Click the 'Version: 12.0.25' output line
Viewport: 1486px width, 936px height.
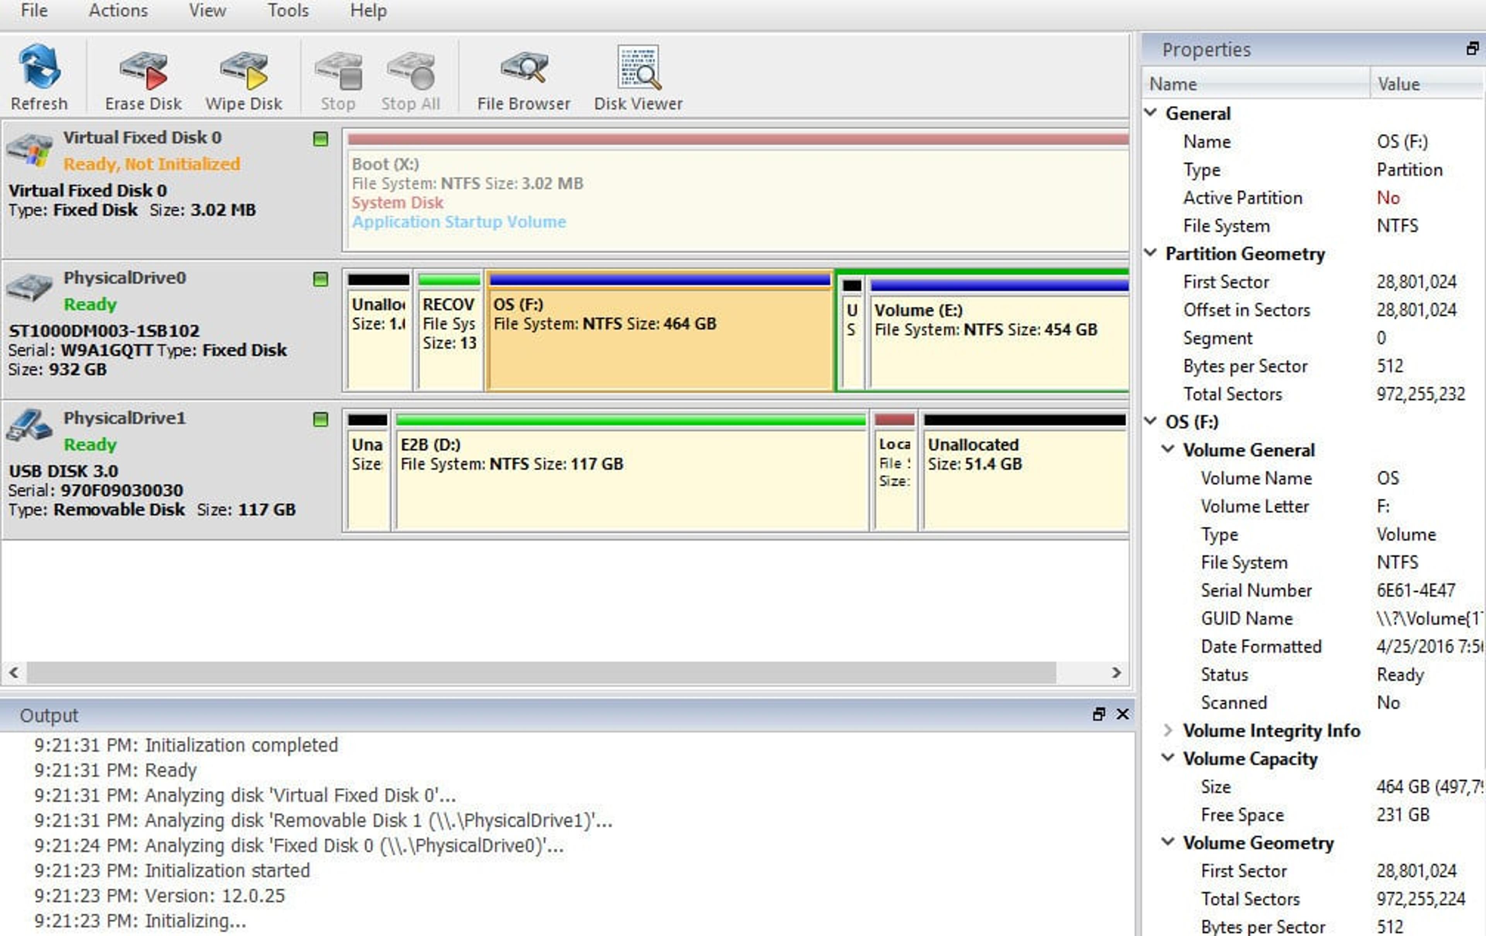point(160,895)
